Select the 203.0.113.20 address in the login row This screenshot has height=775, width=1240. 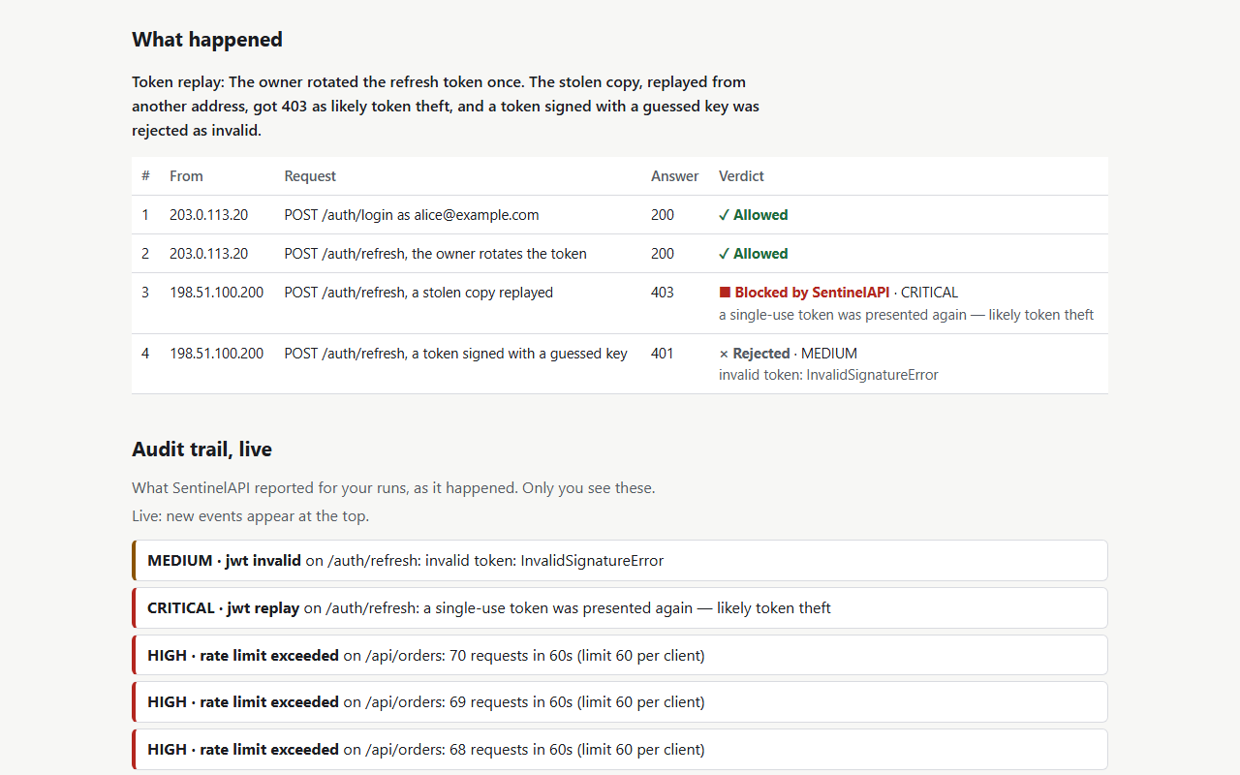point(208,215)
